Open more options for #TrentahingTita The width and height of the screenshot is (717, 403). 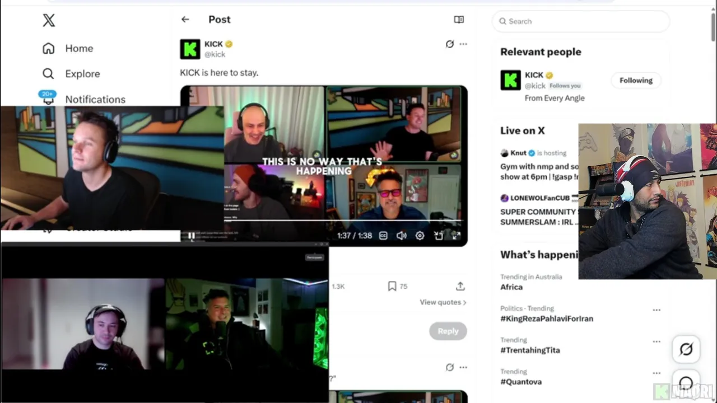[657, 341]
